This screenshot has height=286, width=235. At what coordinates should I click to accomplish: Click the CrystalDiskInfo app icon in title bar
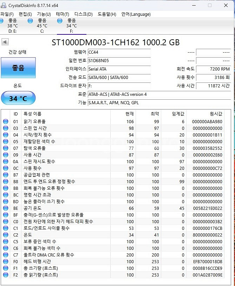pos(3,6)
